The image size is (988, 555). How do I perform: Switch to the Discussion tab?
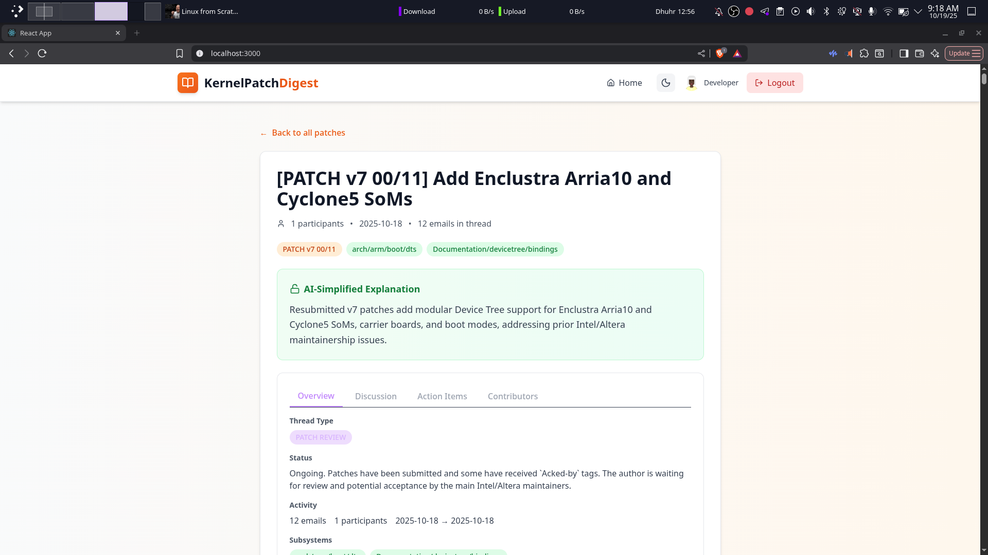[x=376, y=396]
